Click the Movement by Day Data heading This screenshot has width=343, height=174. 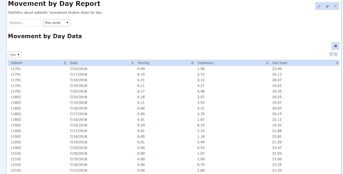[45, 36]
